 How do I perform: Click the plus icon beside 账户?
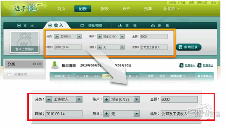click(x=99, y=37)
